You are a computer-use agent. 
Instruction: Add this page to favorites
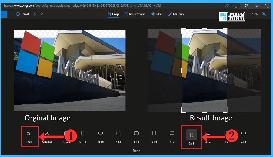click(235, 6)
